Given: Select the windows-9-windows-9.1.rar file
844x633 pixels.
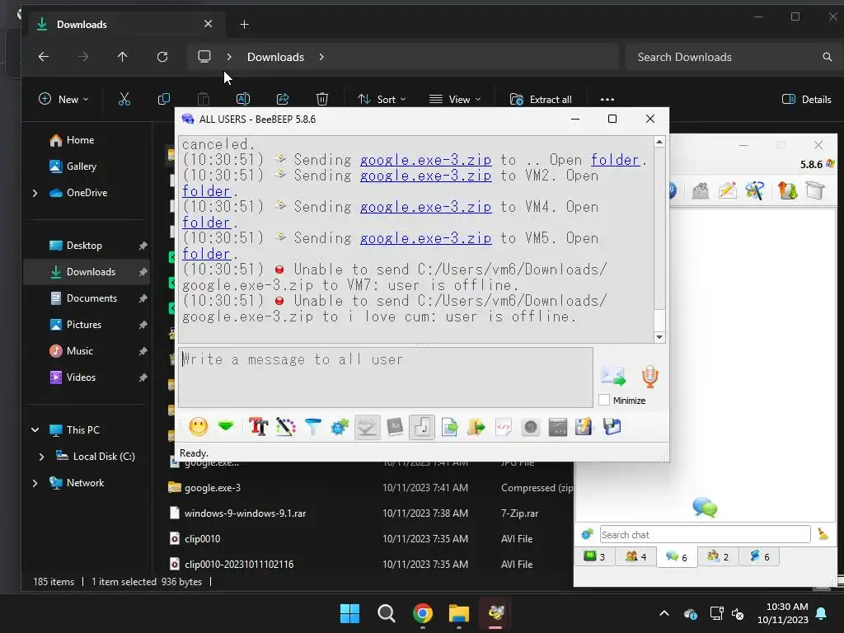Looking at the screenshot, I should 245,513.
